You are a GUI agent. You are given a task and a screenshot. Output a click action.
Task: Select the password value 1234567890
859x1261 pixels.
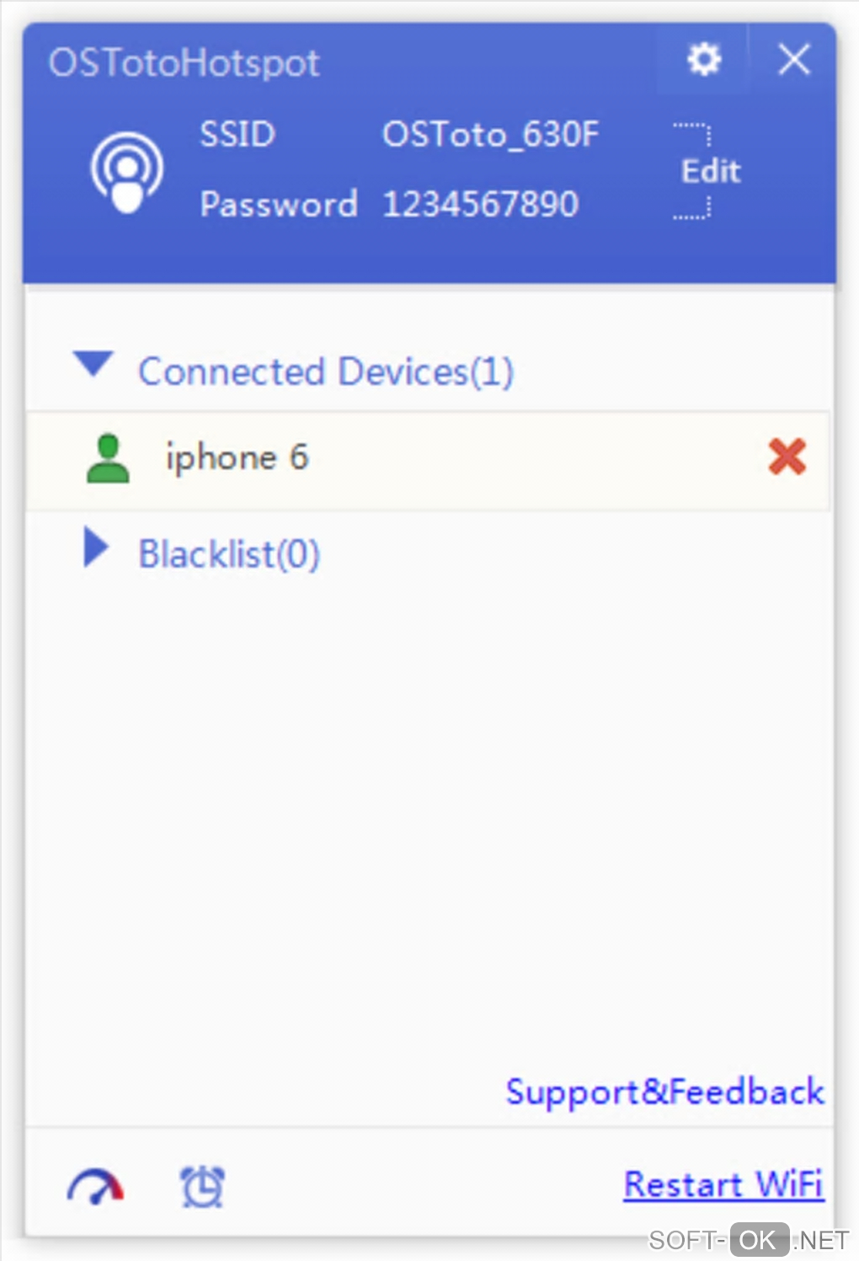coord(480,204)
